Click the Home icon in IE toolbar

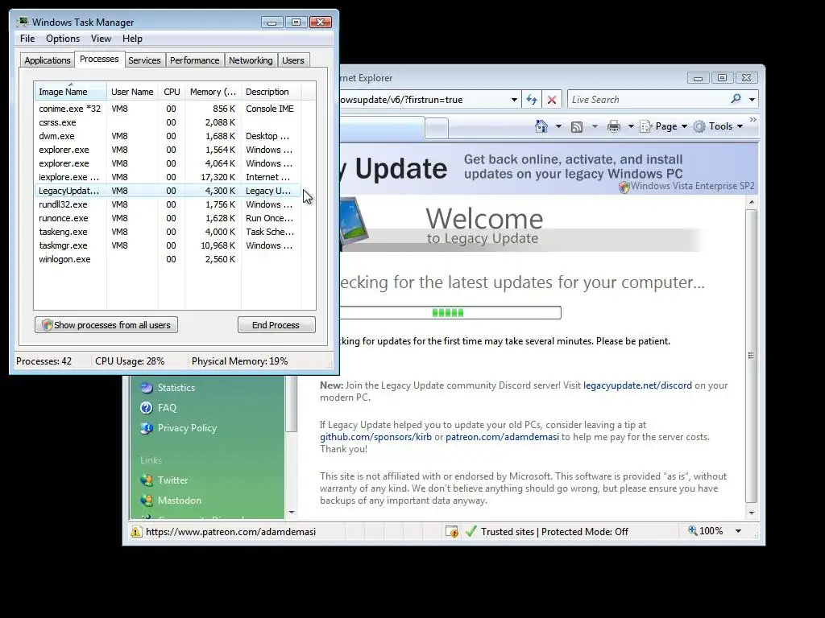(x=541, y=126)
